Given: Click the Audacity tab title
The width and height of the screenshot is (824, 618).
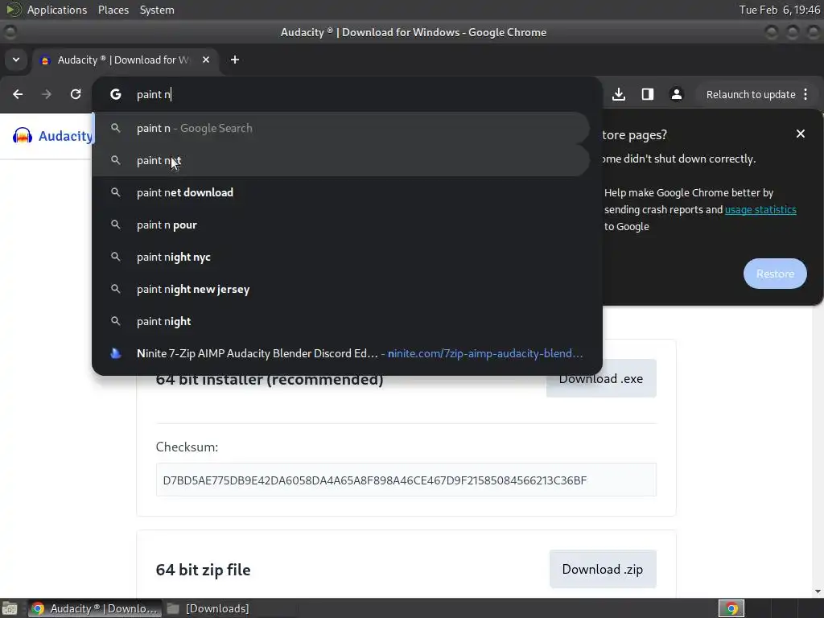Looking at the screenshot, I should pos(123,60).
